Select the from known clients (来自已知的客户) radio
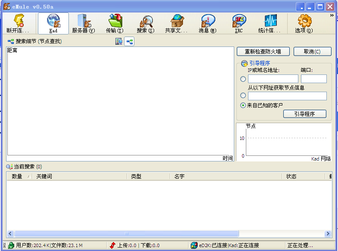Viewport: 338px width, 251px height. (x=243, y=105)
